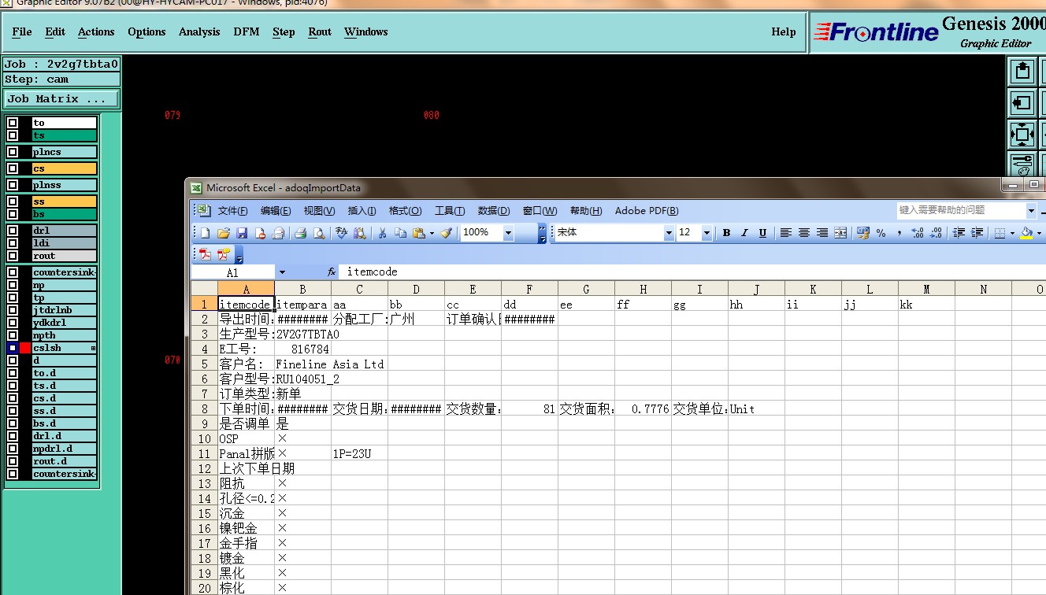
Task: Click the Merge and Center icon
Action: click(840, 233)
